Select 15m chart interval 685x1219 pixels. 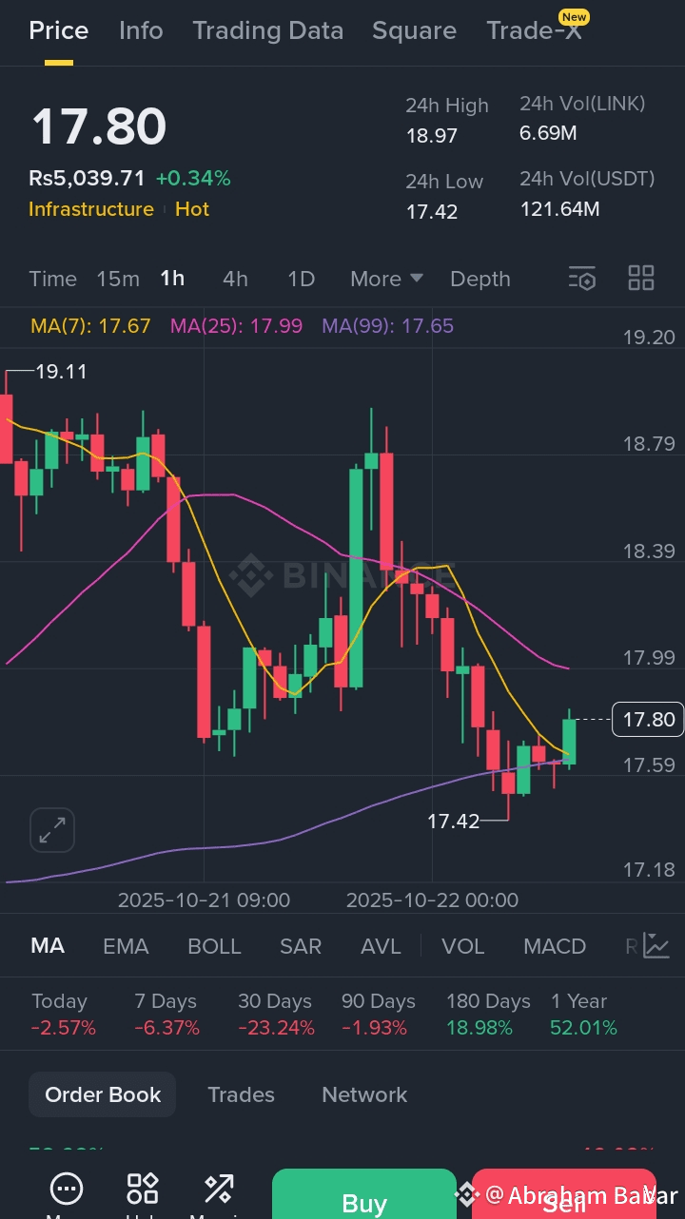point(118,279)
